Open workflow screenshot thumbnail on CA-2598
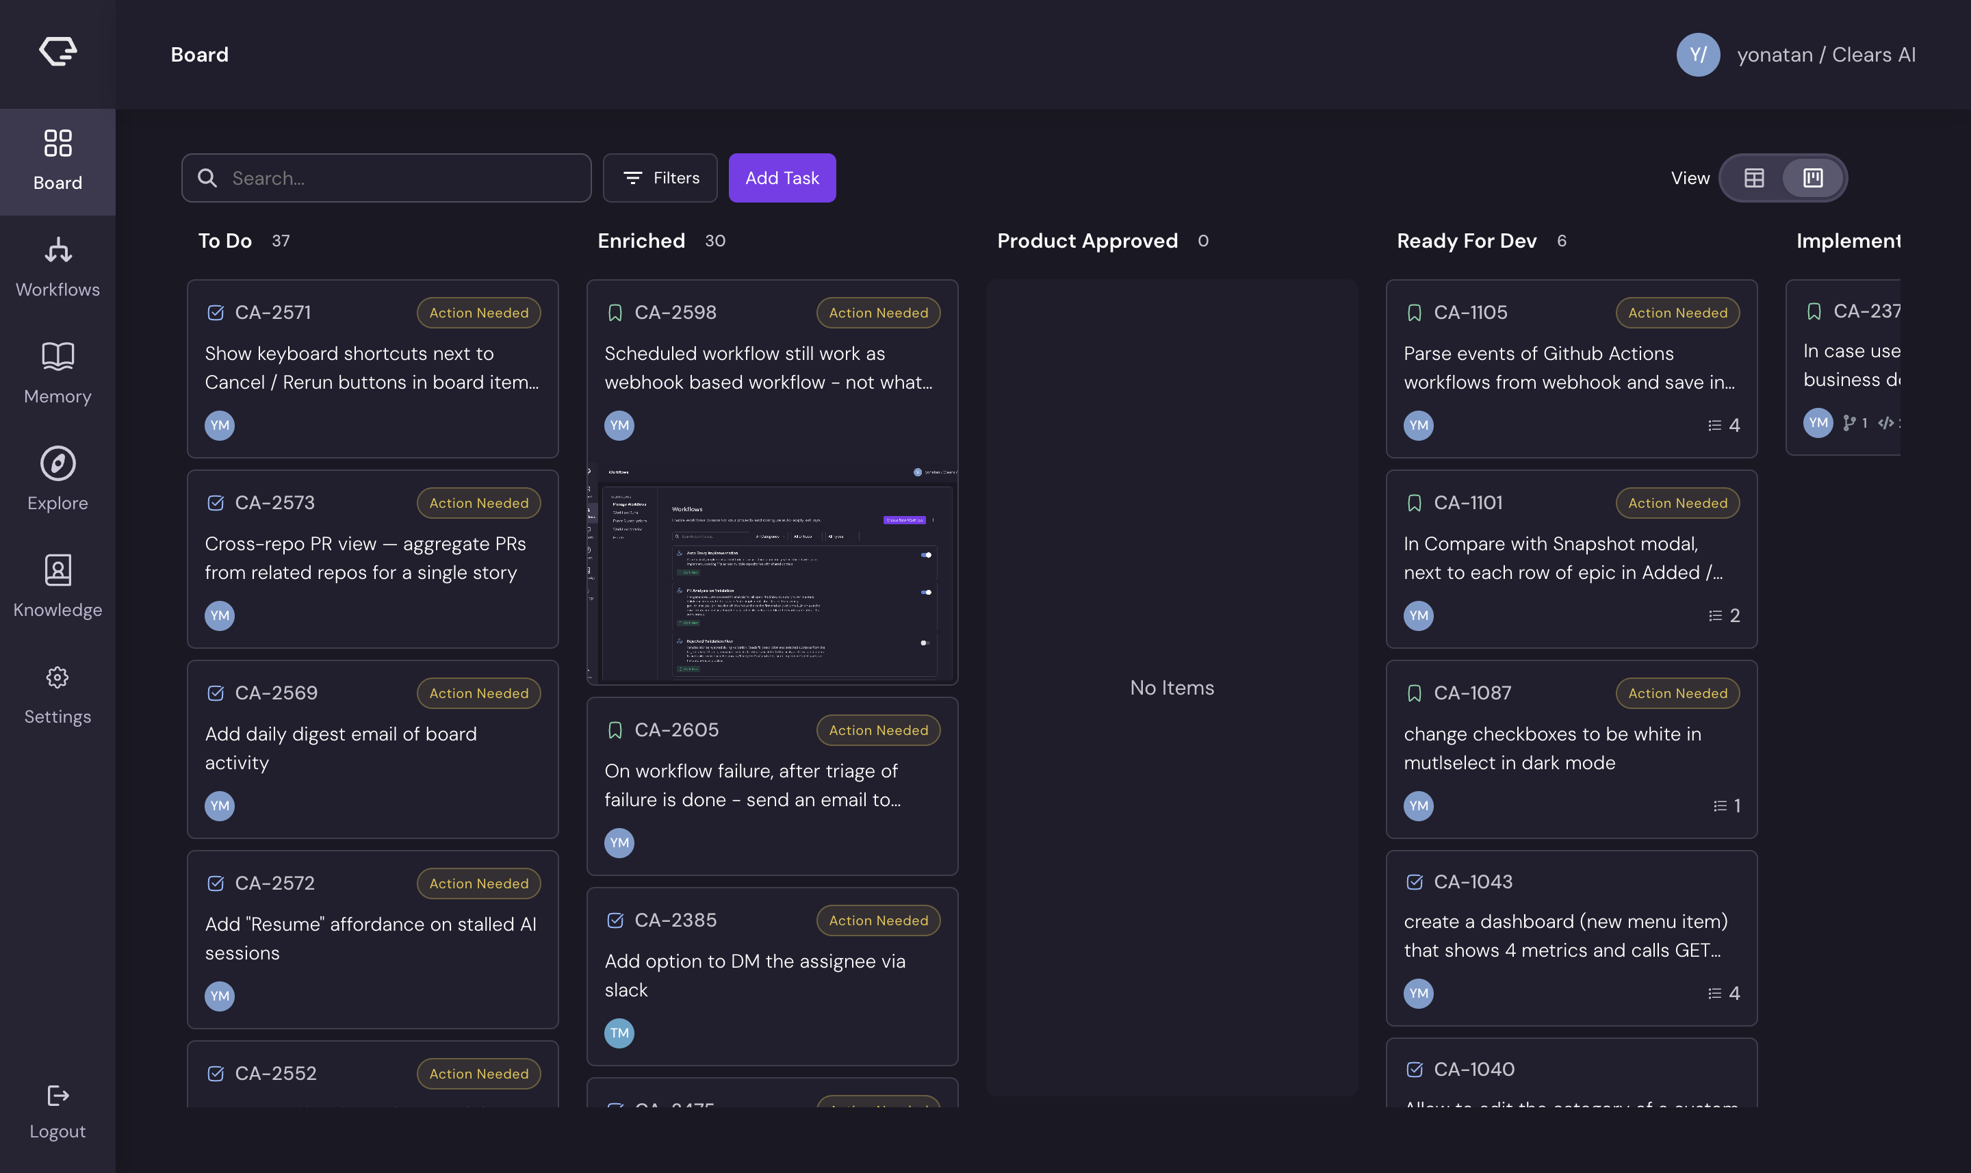1971x1173 pixels. [x=772, y=572]
